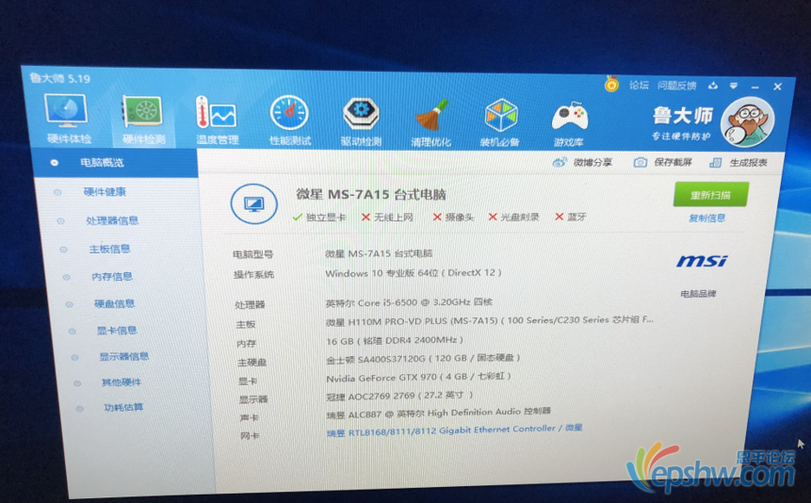Open 显卡信息 in sidebar

pos(117,331)
